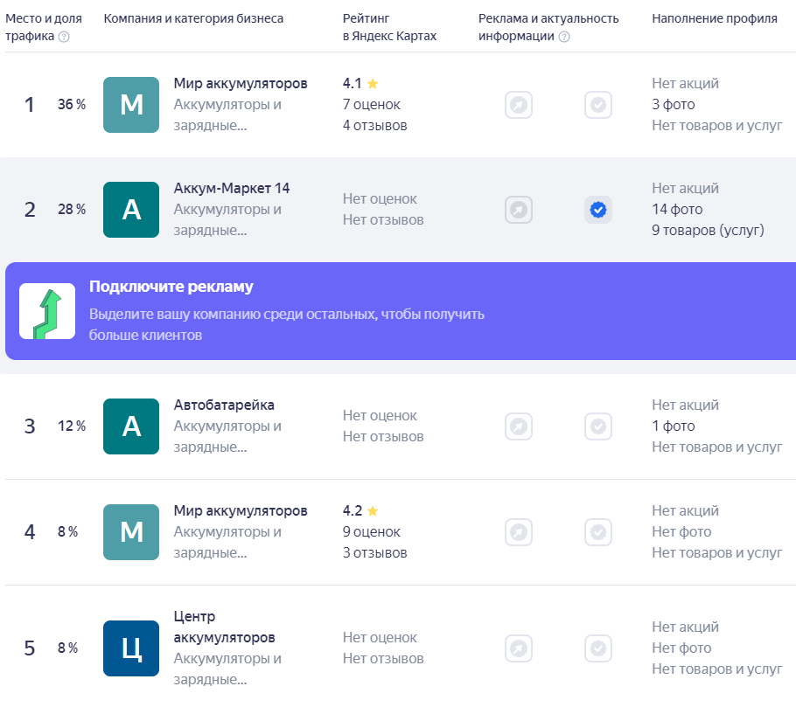Click the '3 отзывов' reviews count
The width and height of the screenshot is (796, 707).
pos(374,553)
